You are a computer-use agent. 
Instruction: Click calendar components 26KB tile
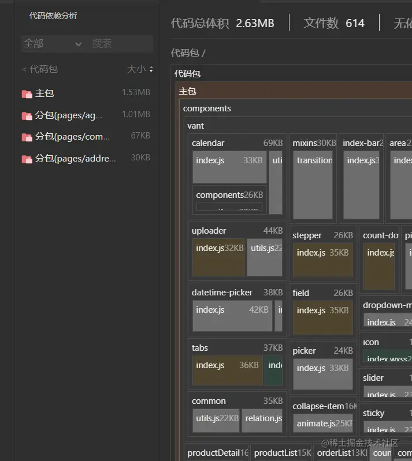point(229,199)
